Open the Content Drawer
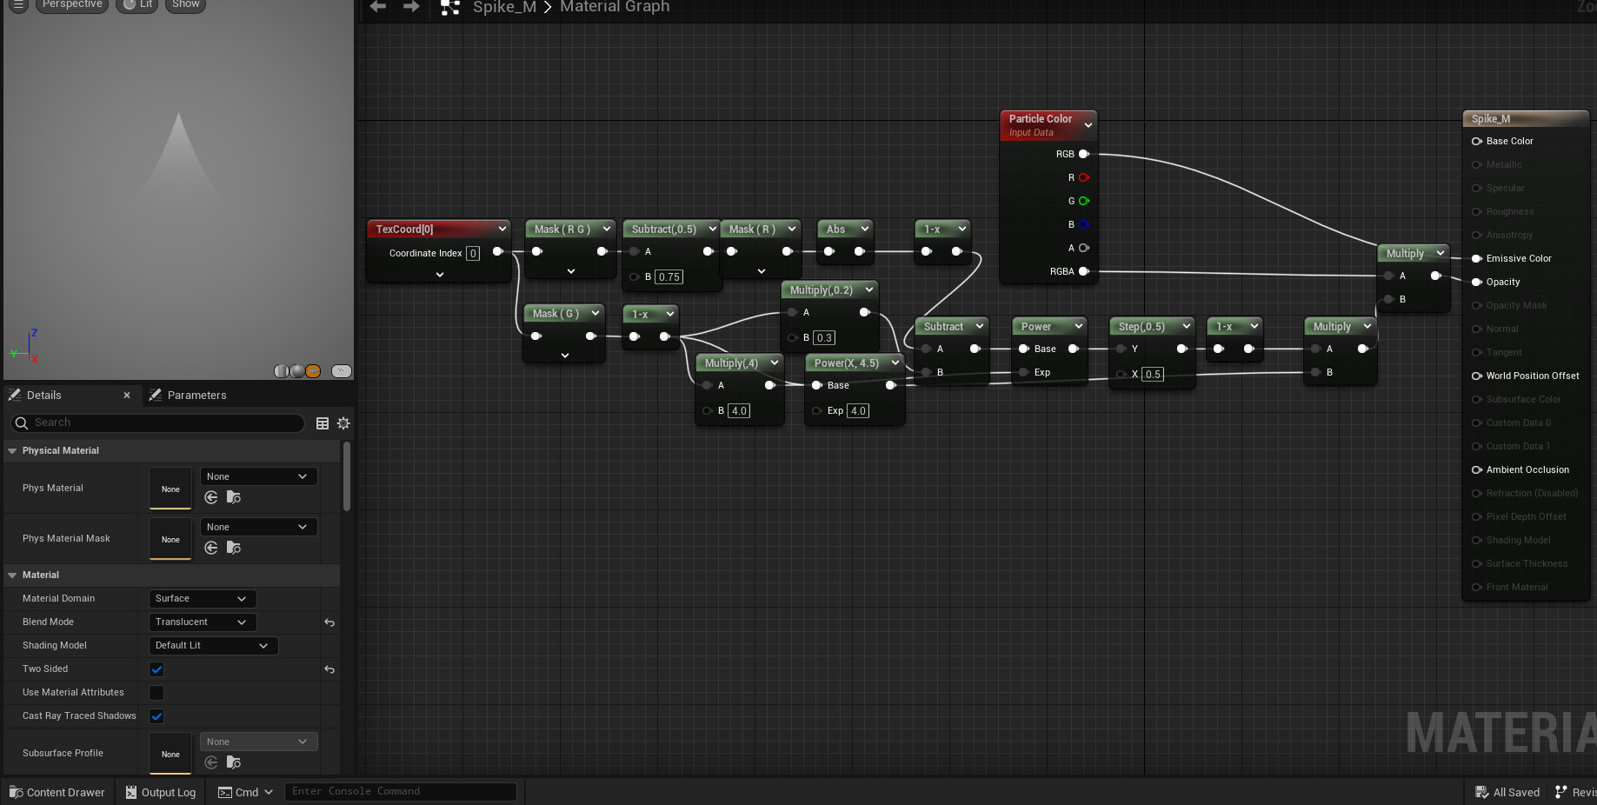This screenshot has height=805, width=1597. click(57, 792)
